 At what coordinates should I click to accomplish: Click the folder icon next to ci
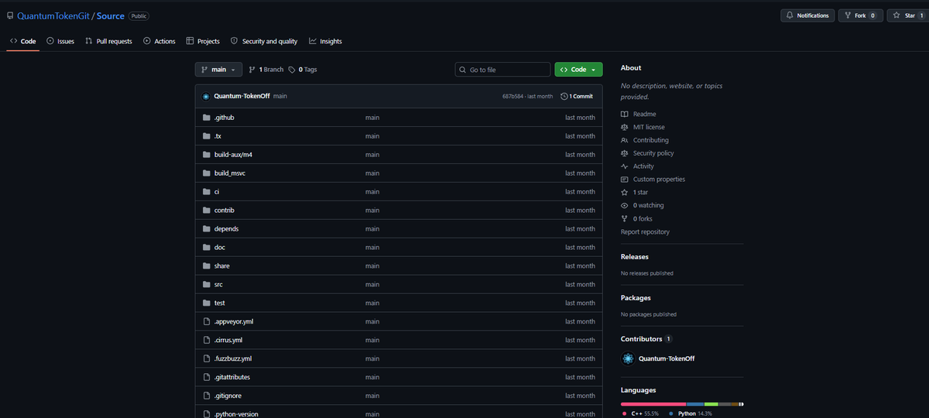[x=207, y=192]
